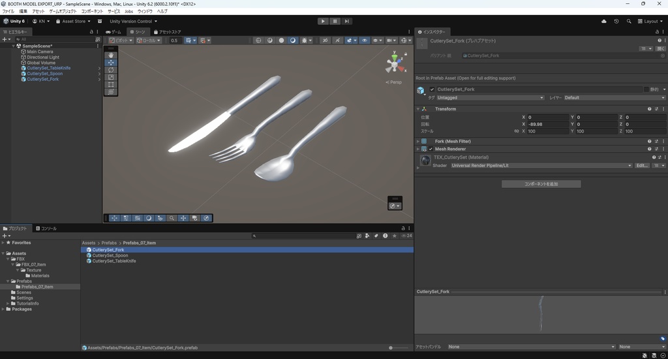Open the GameObject menu
668x359 pixels.
(x=63, y=12)
